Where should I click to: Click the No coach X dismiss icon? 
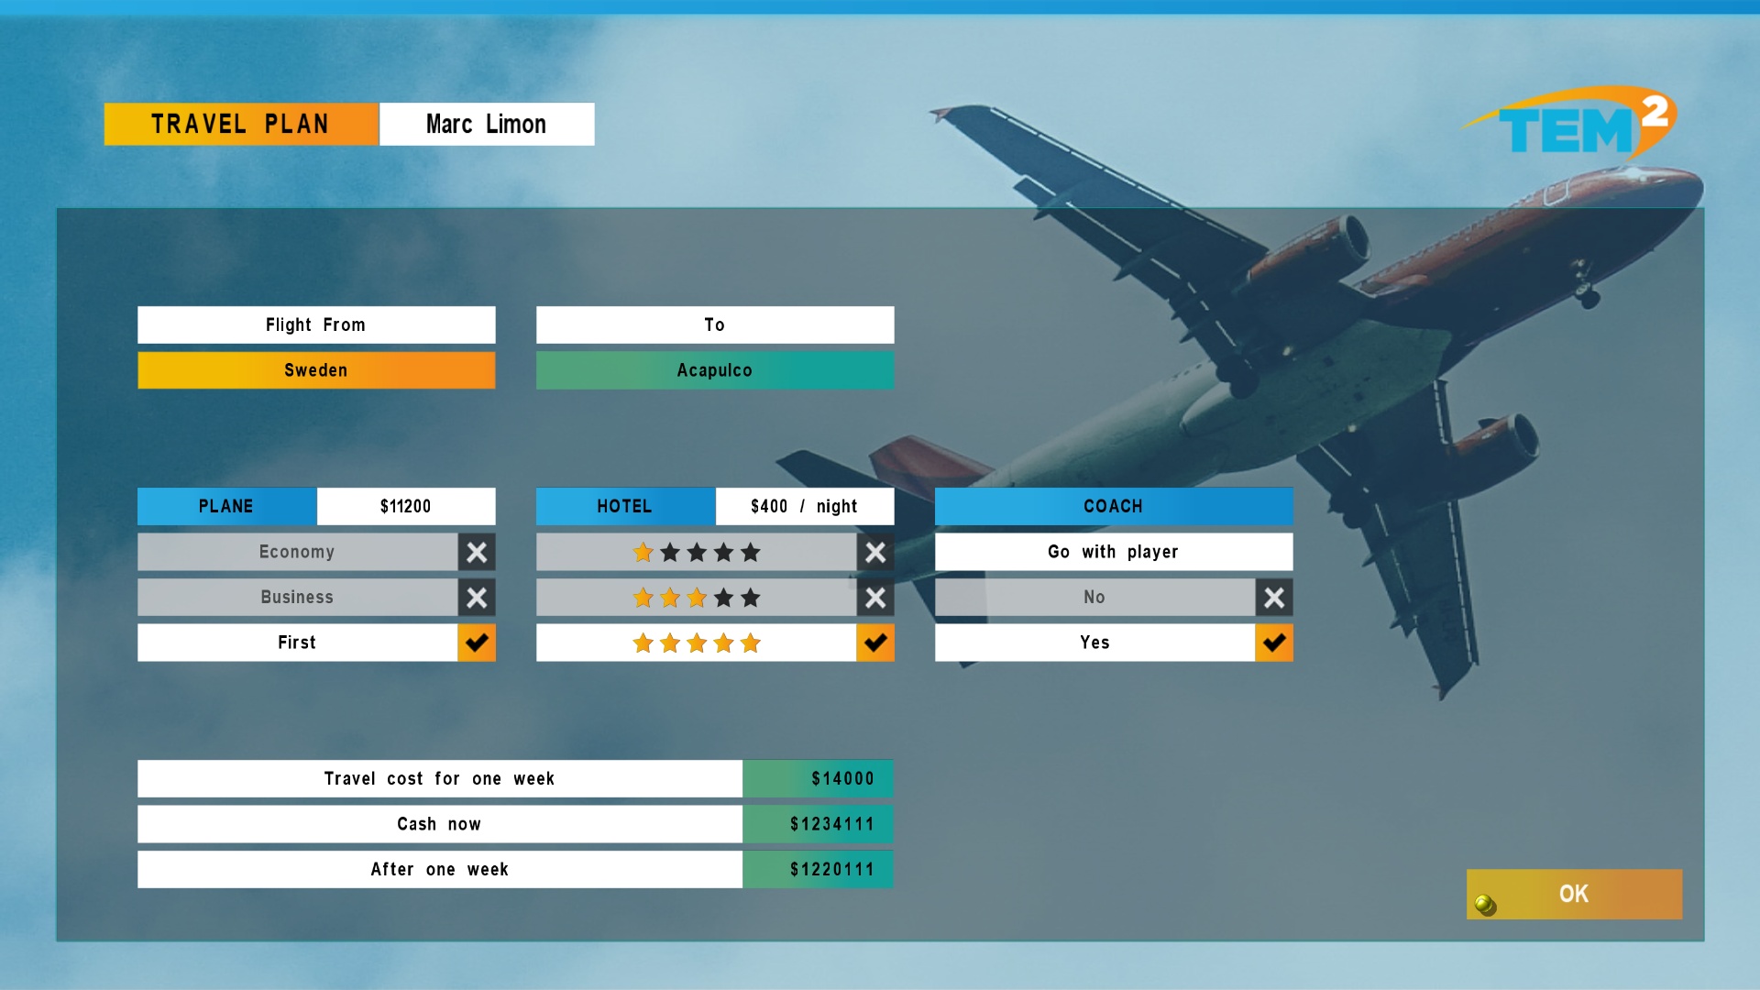[x=1274, y=597]
